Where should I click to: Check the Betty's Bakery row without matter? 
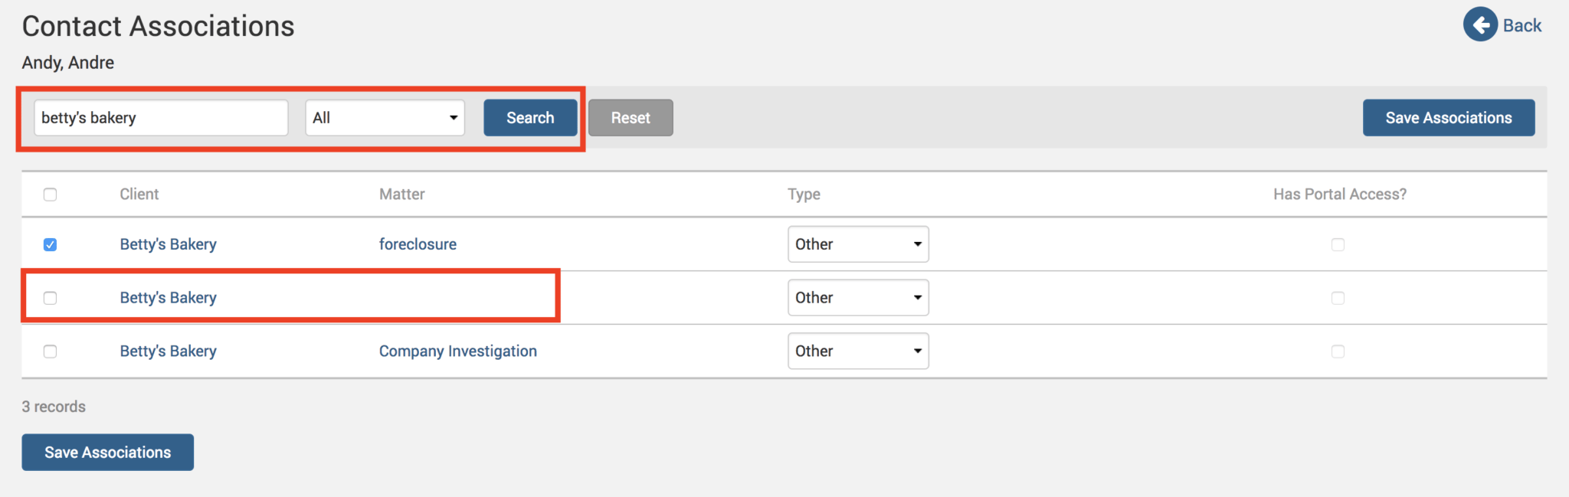click(51, 298)
